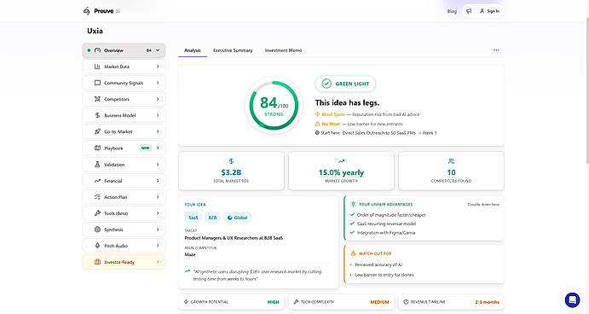Click the Go-to-Market rocket icon
The image size is (589, 314).
coord(97,131)
